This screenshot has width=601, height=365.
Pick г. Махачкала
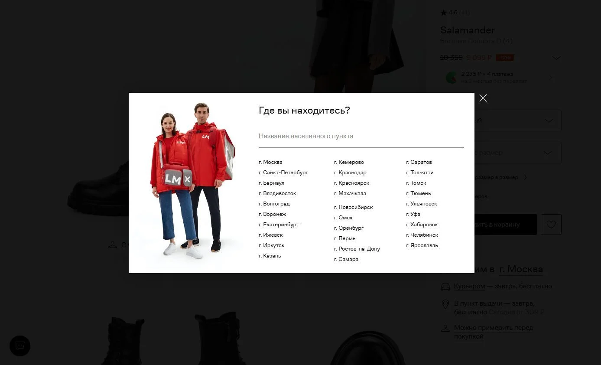tap(350, 193)
